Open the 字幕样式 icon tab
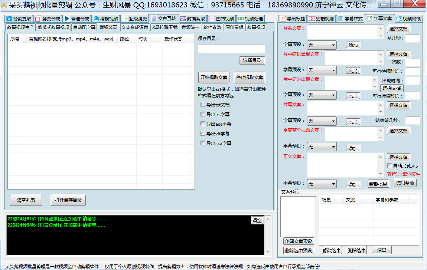The width and height of the screenshot is (427, 270). 341,19
